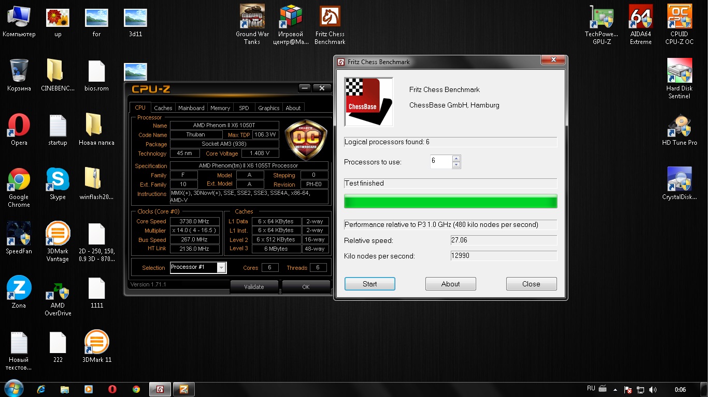
Task: Show hidden system tray icons
Action: [x=615, y=389]
